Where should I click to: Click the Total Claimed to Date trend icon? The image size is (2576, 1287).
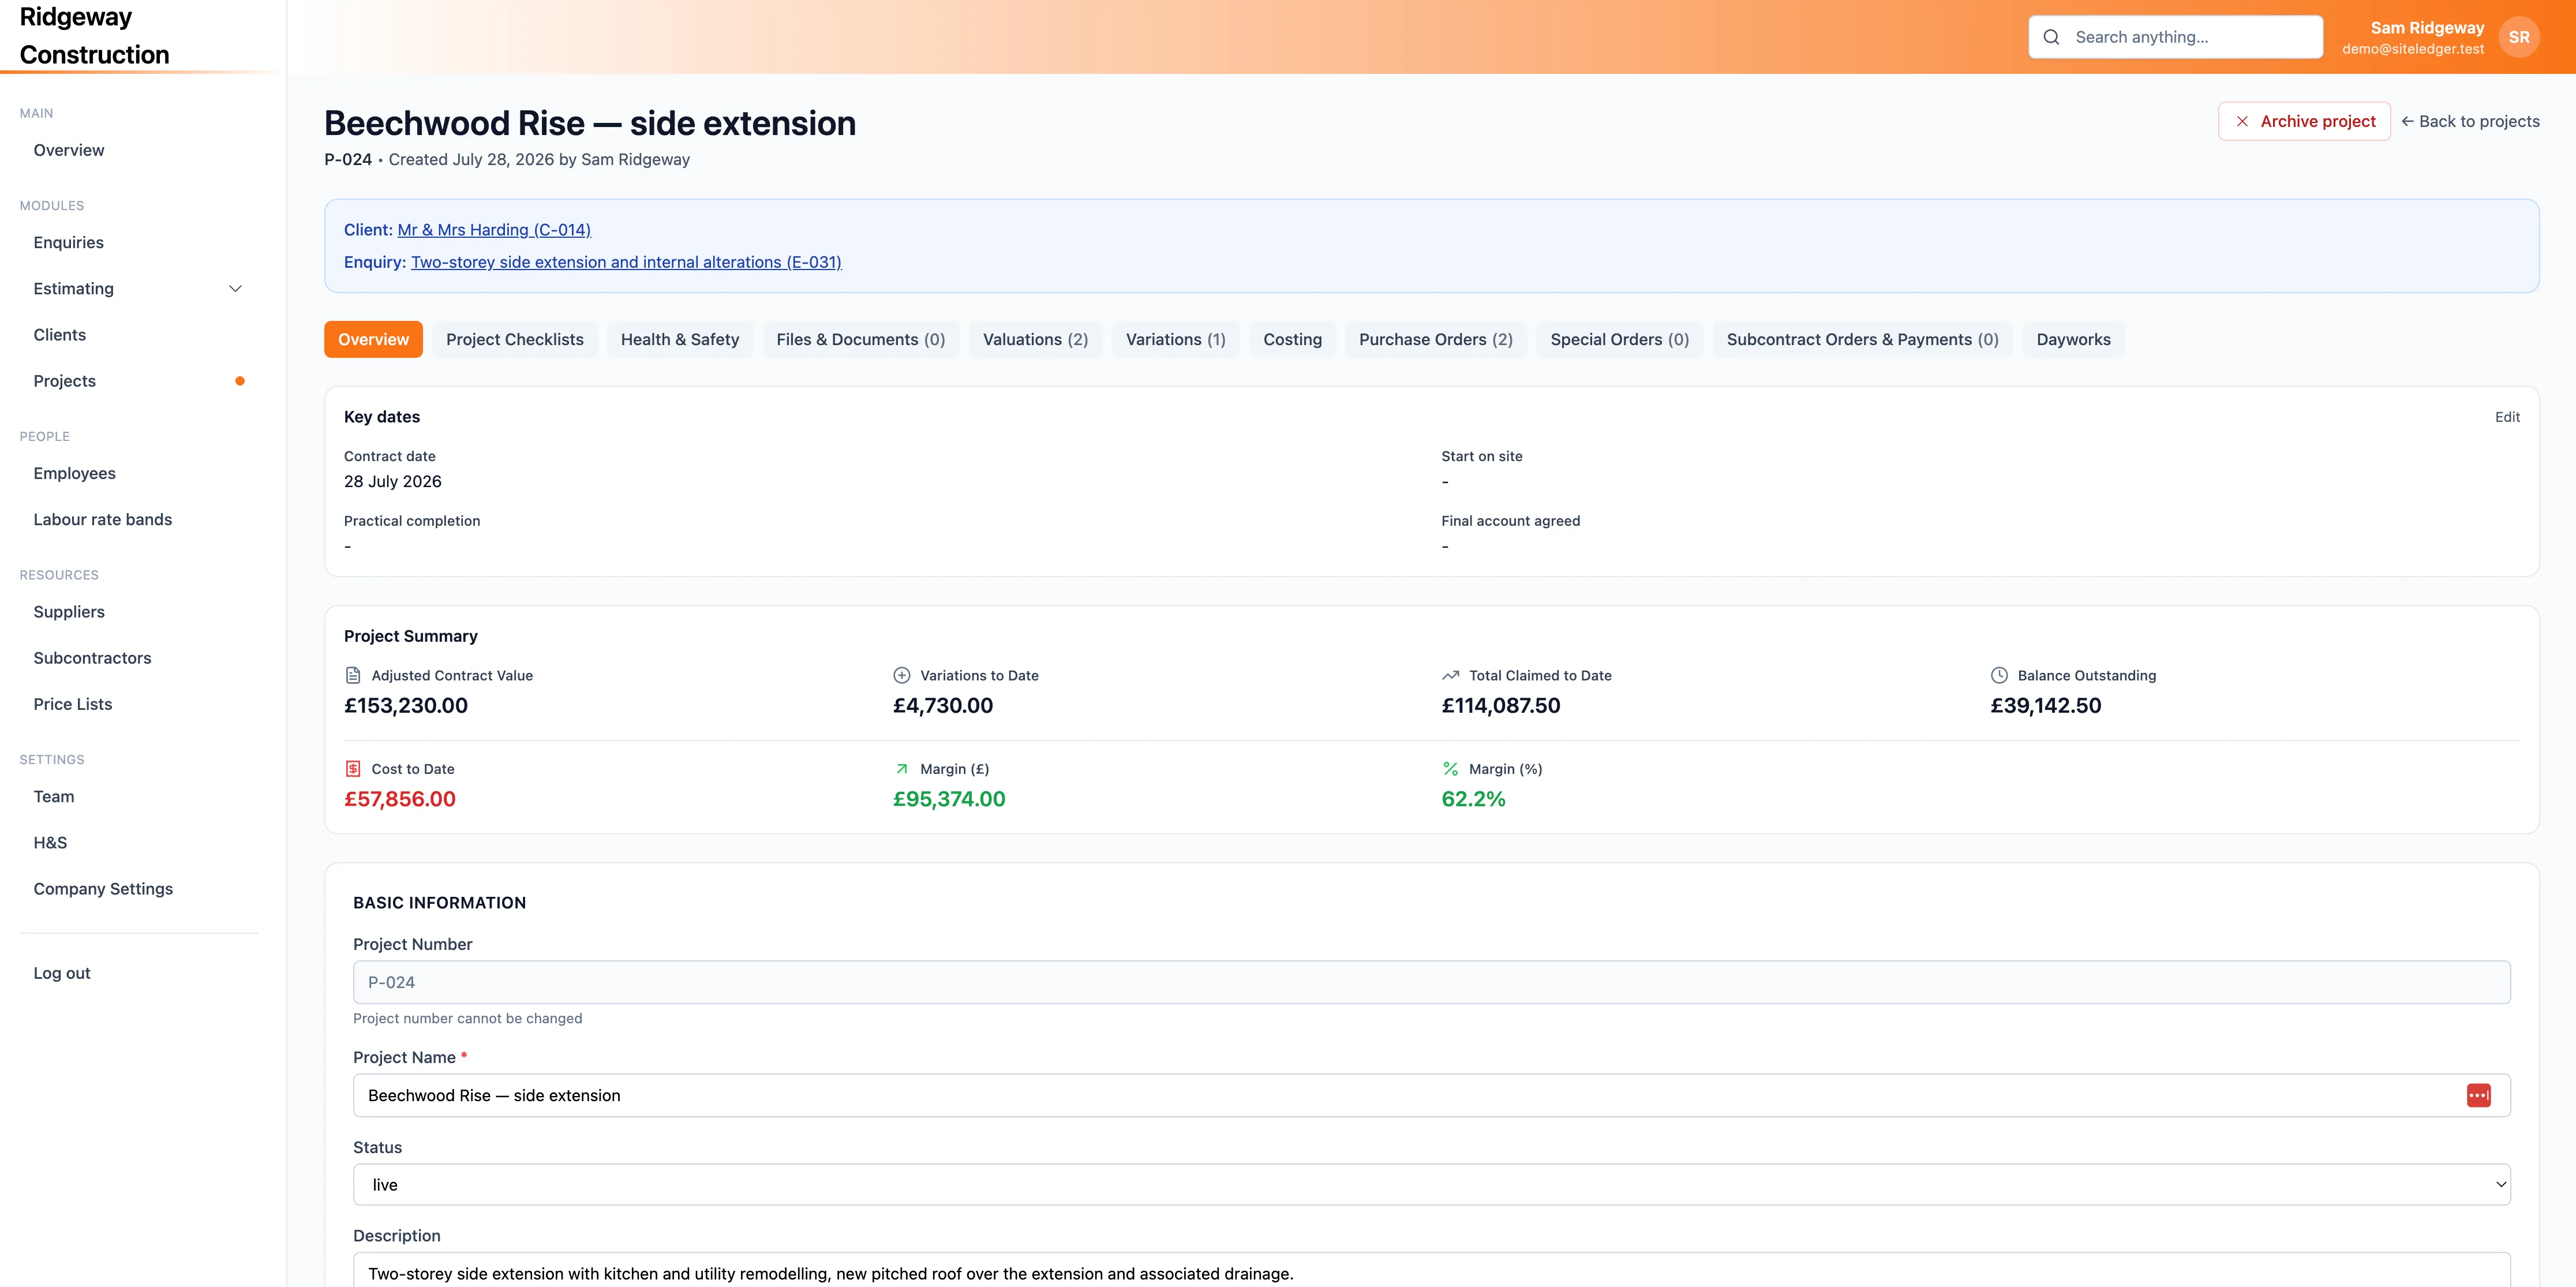click(x=1450, y=675)
